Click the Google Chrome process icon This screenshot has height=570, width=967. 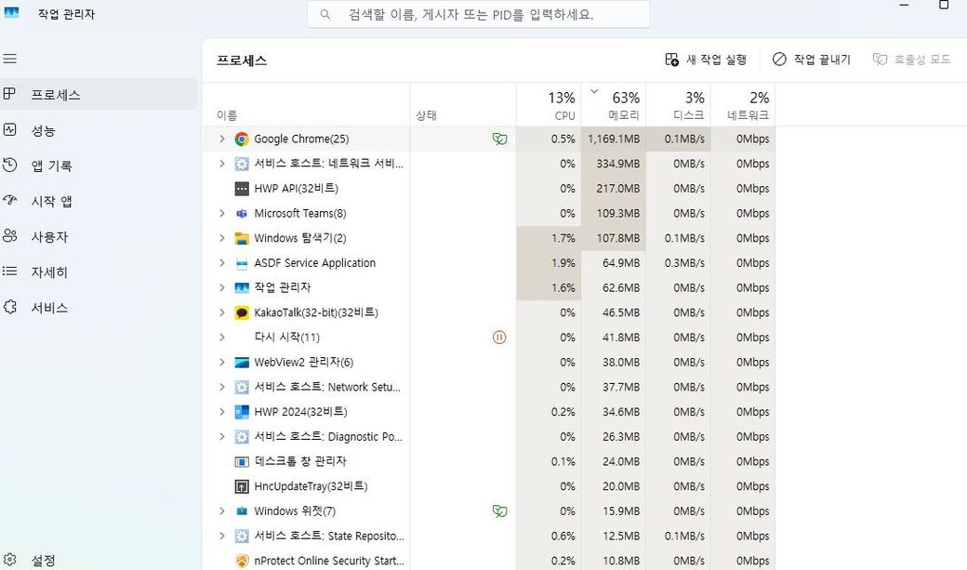click(x=242, y=139)
